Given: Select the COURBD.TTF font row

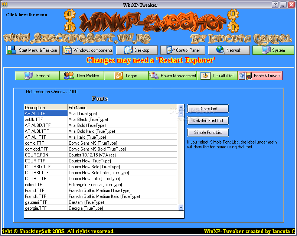Looking at the screenshot, I should coord(100,167).
